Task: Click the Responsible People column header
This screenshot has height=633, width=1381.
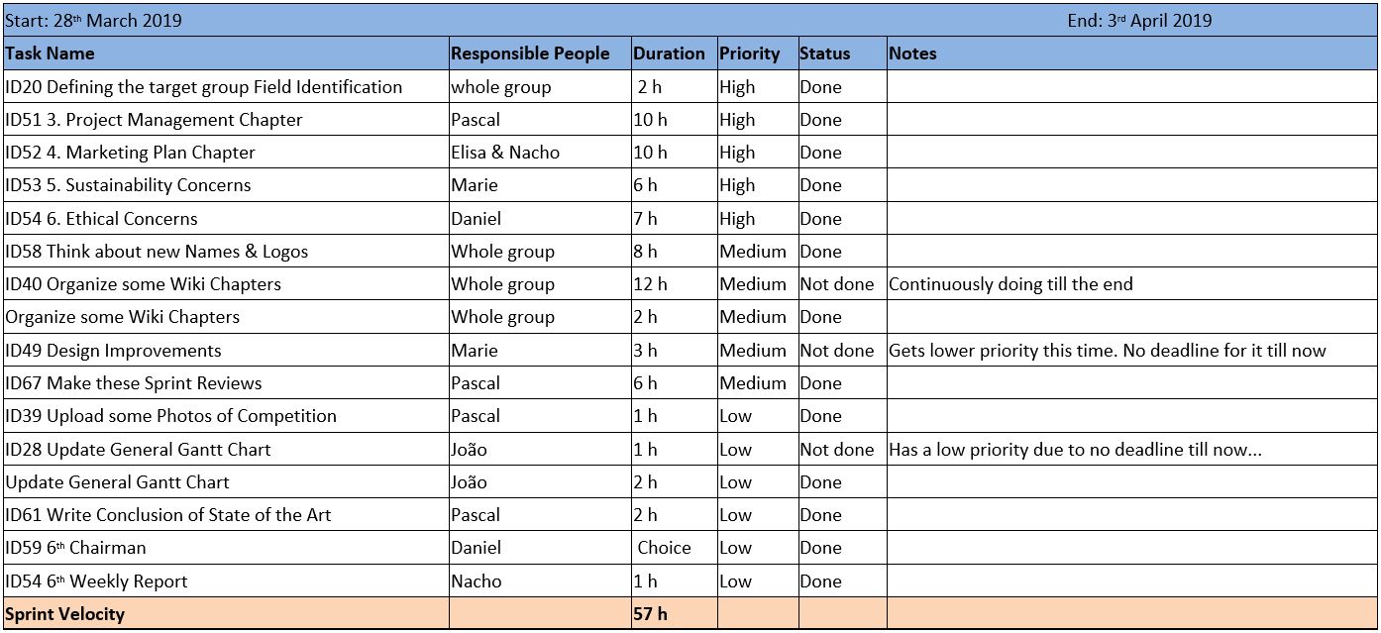Action: (540, 53)
